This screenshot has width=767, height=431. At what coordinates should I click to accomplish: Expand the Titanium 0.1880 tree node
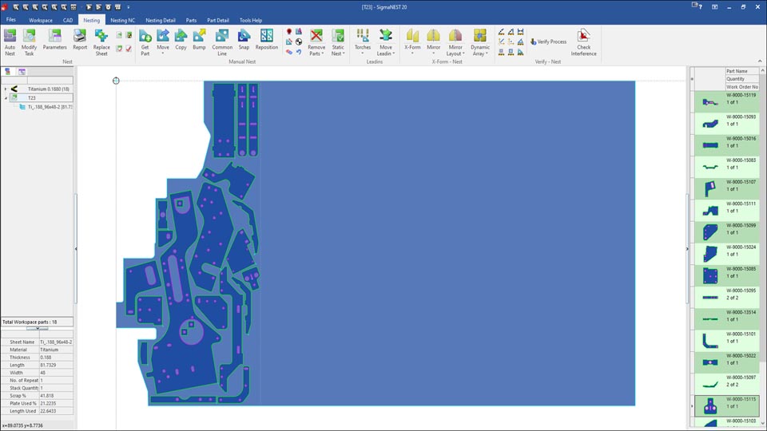[6, 89]
